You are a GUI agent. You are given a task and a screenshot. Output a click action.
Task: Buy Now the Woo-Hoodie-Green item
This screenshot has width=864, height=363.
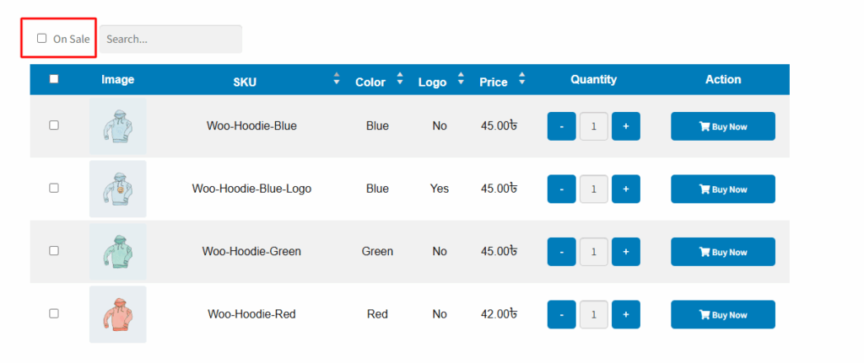[723, 252]
